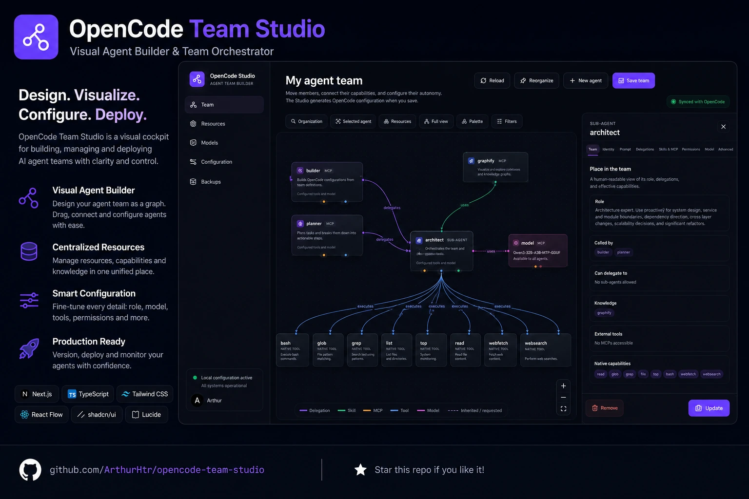Click the Save team button
Screen dimensions: 749x499
pyautogui.click(x=633, y=80)
